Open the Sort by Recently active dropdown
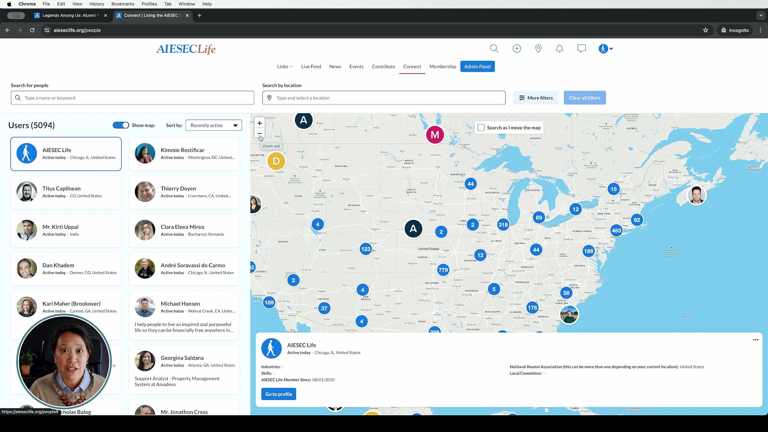Screen dimensions: 768x432 click(x=214, y=125)
